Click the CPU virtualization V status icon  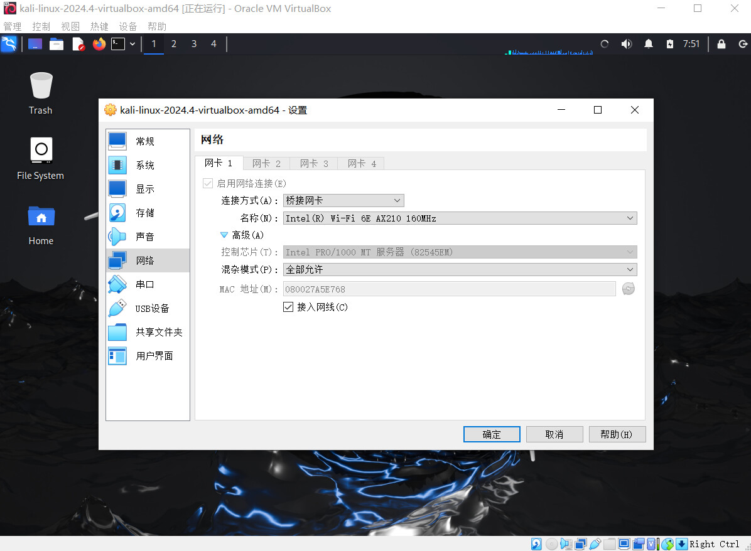point(651,544)
